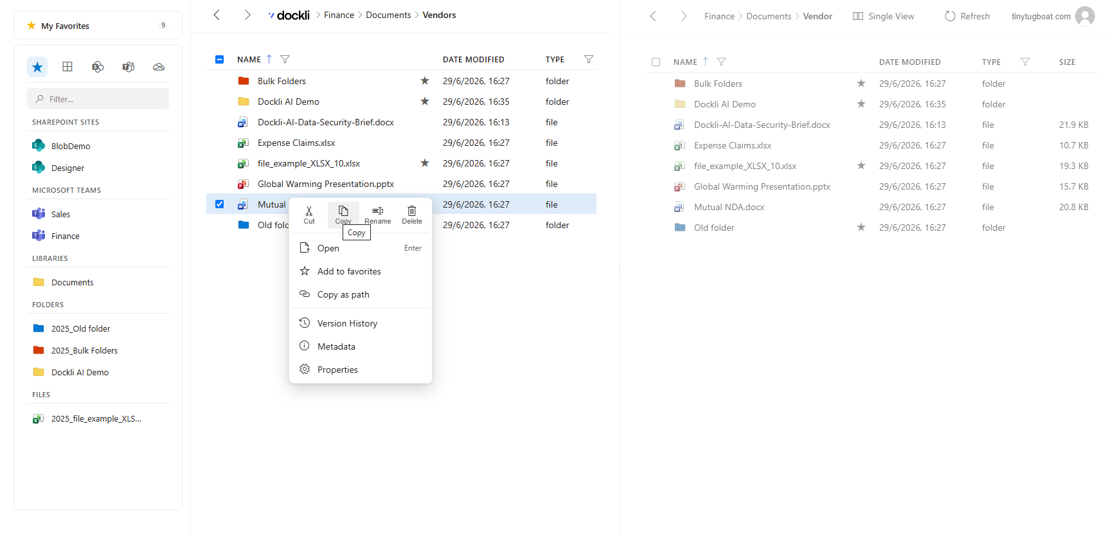Viewport: 1110px width, 536px height.
Task: Switch to Single View
Action: pos(884,16)
